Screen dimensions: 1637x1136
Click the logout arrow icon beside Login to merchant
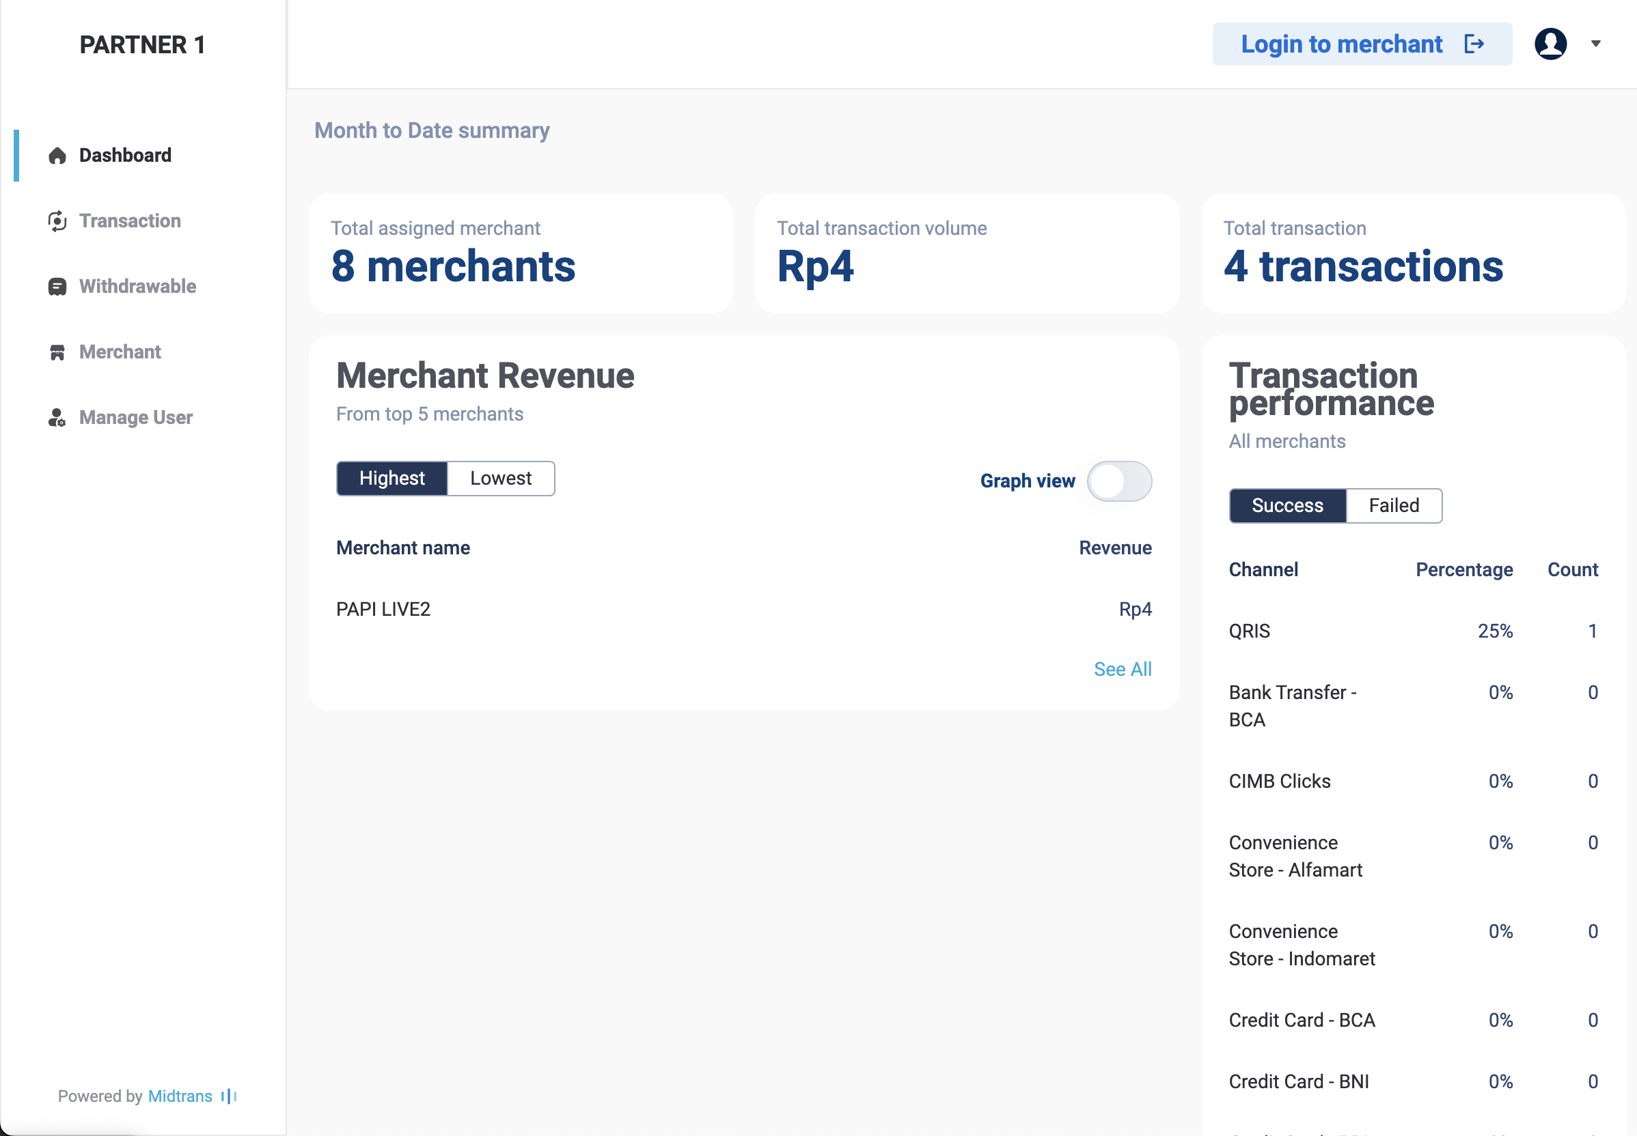[x=1474, y=44]
